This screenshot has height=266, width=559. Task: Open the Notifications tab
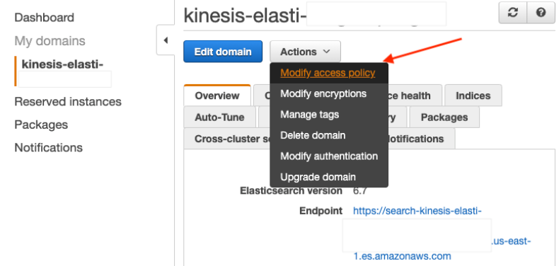[x=415, y=139]
